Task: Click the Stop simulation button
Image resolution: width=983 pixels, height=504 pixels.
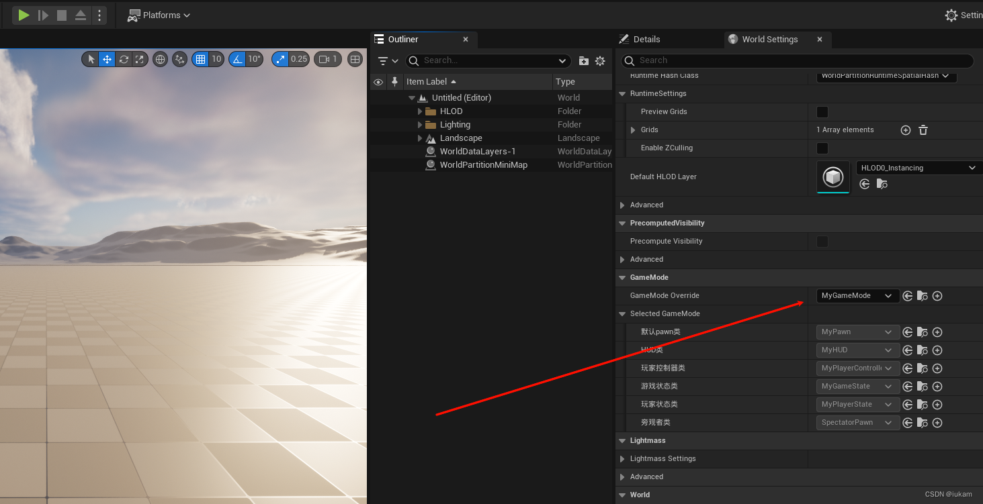Action: (62, 15)
